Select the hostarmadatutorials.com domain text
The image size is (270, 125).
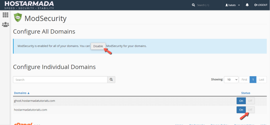(x=31, y=110)
